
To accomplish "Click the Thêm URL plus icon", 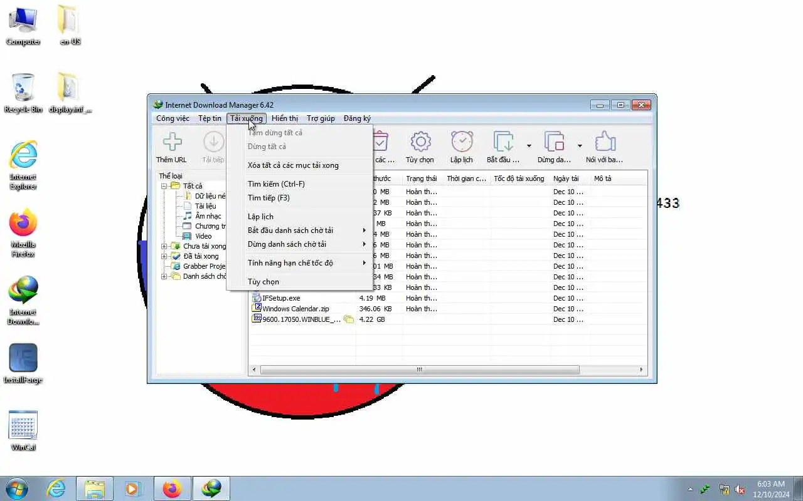I will click(172, 142).
